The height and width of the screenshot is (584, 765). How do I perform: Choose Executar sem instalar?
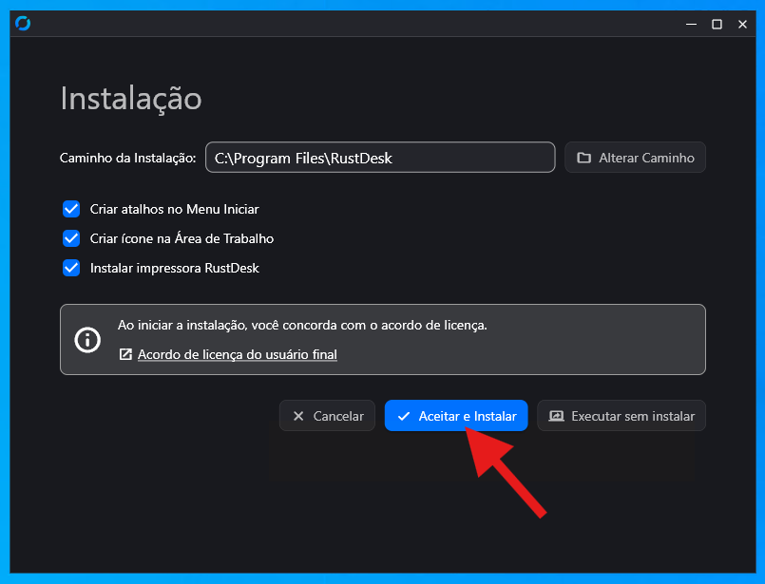coord(622,416)
